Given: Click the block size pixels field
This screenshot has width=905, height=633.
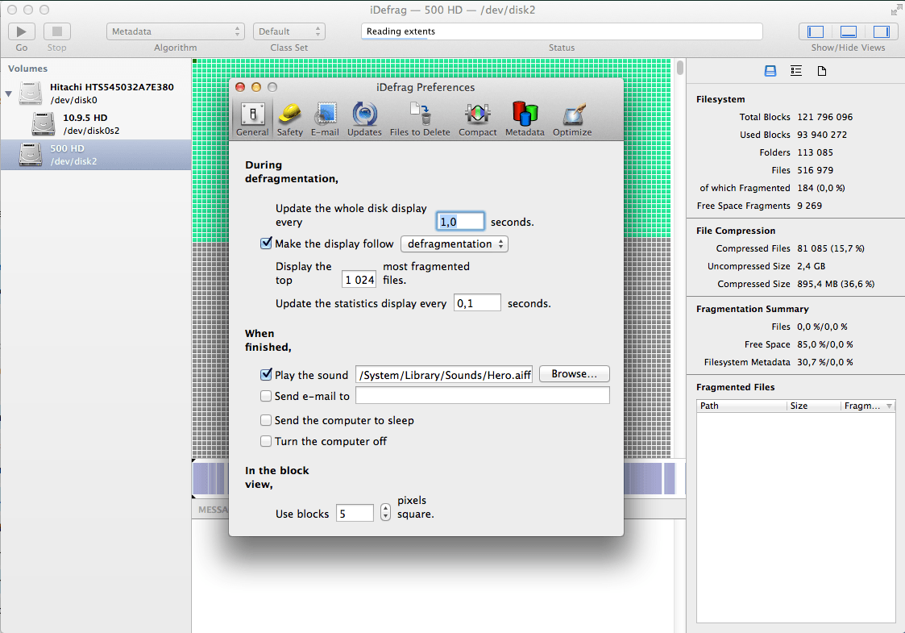Looking at the screenshot, I should (355, 513).
